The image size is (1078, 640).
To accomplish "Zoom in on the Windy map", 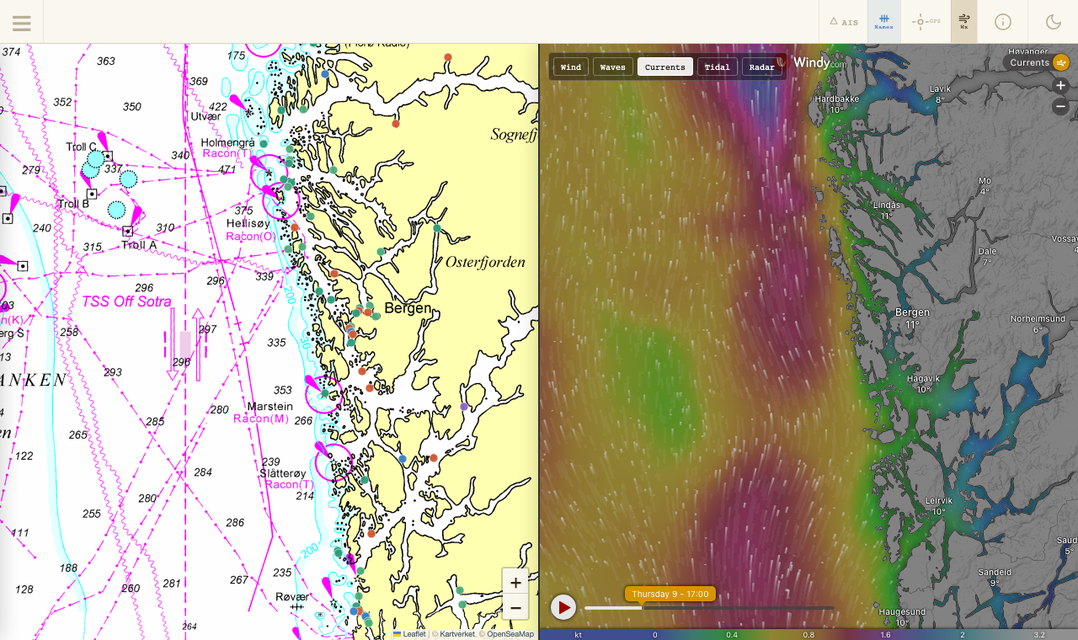I will pyautogui.click(x=1061, y=86).
